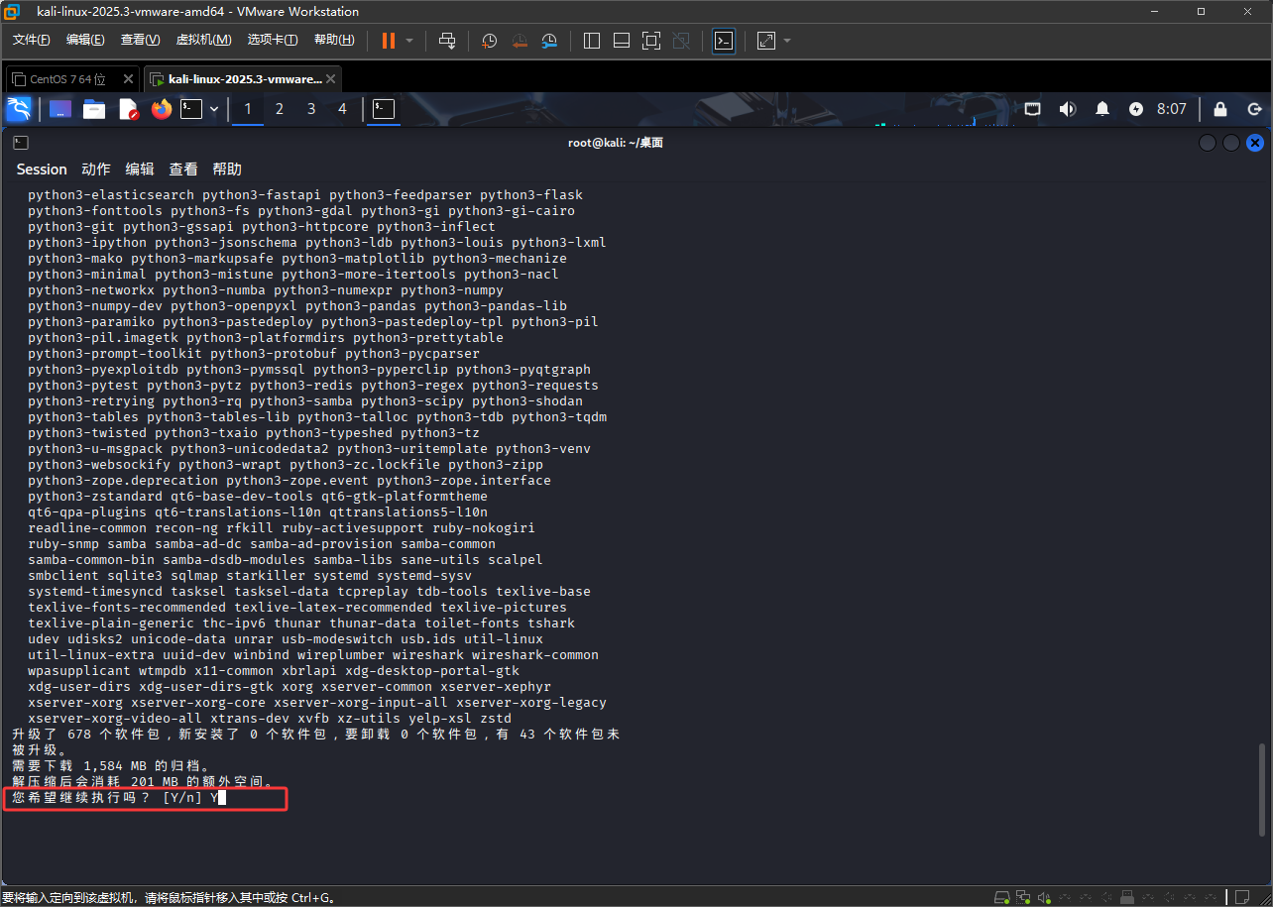Screen dimensions: 1273x907
Task: Open the snapshot manager
Action: point(549,41)
